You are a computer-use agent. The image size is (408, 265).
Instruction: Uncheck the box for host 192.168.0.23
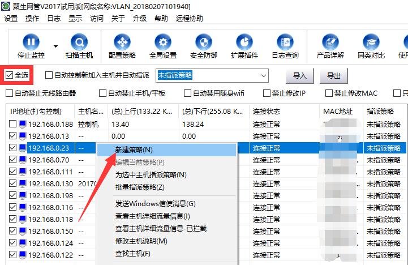(x=12, y=148)
